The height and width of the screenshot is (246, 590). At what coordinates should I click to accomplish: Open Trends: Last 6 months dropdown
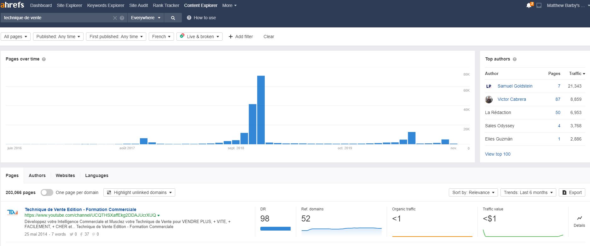pos(528,192)
